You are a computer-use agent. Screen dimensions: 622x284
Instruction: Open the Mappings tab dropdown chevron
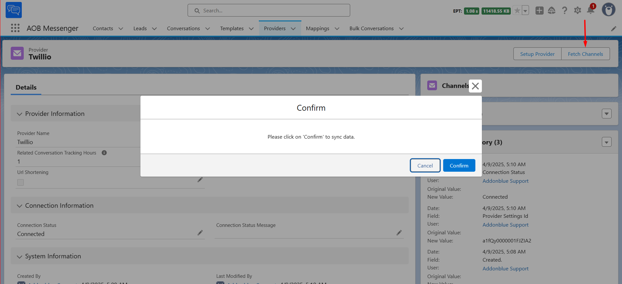pos(337,29)
